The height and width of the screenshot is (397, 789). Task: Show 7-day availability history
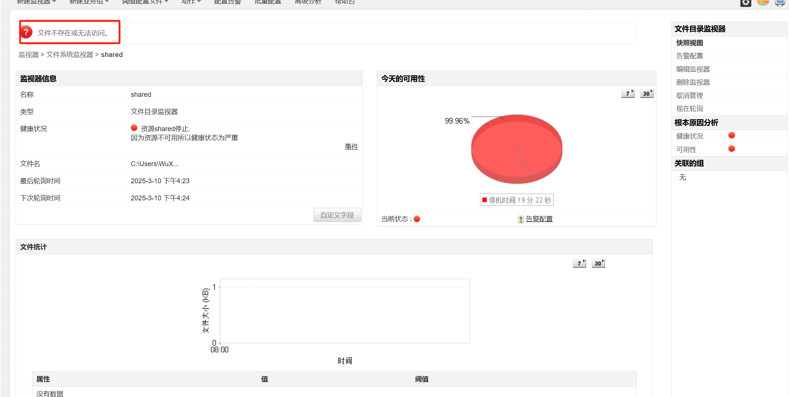[x=628, y=93]
